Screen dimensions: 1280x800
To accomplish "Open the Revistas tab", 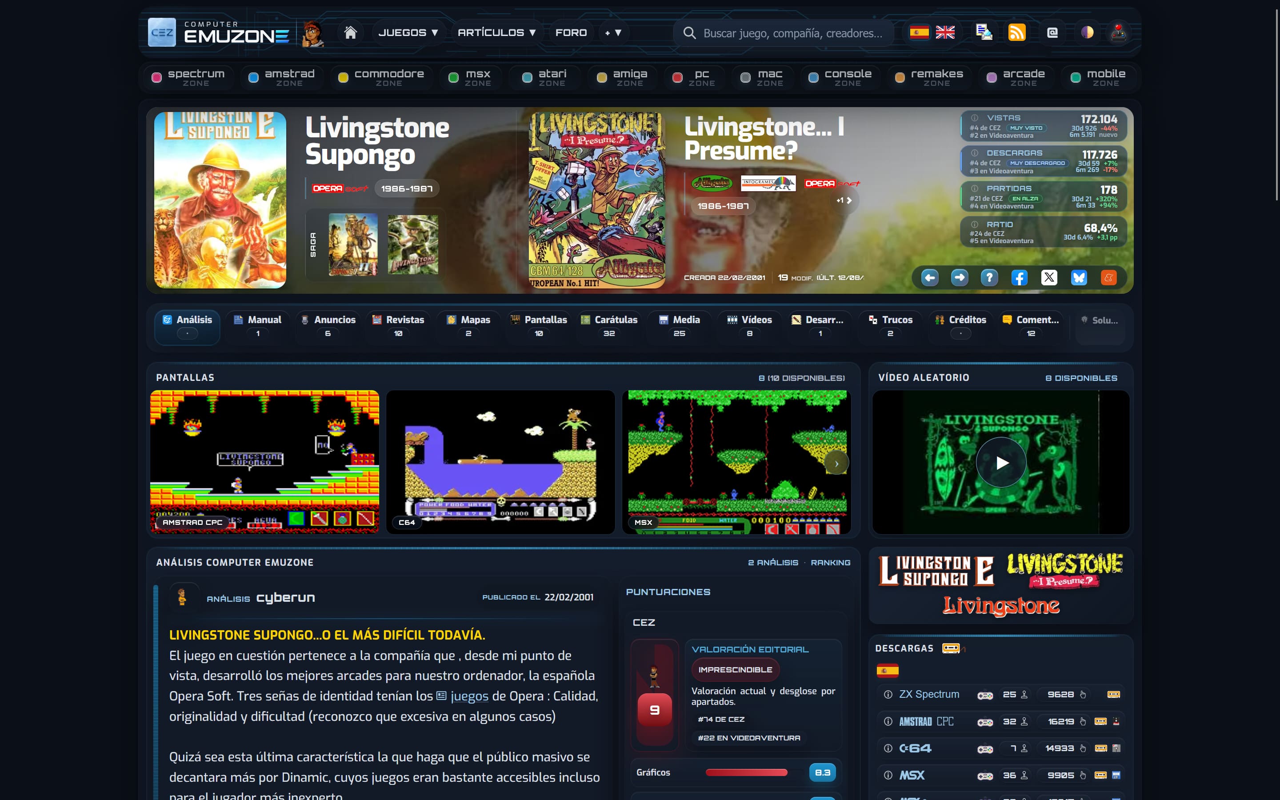I will [398, 327].
